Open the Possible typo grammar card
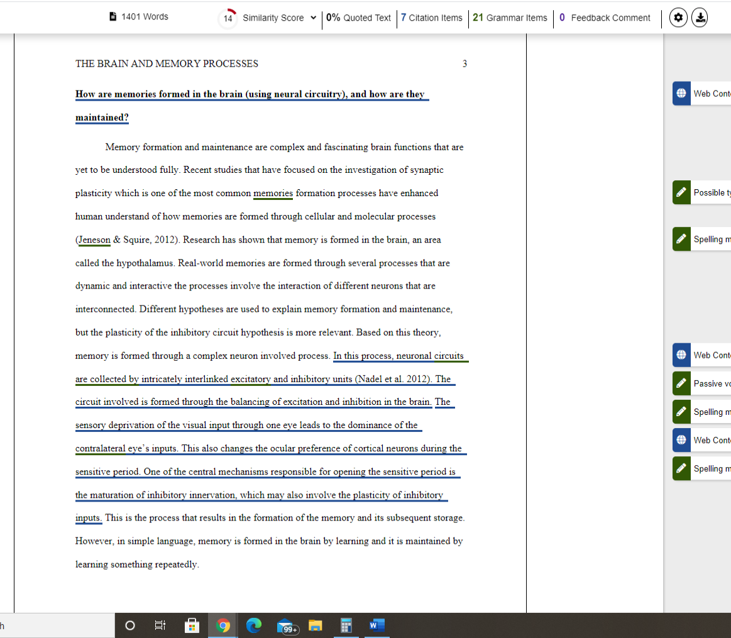Image resolution: width=731 pixels, height=638 pixels. 701,192
